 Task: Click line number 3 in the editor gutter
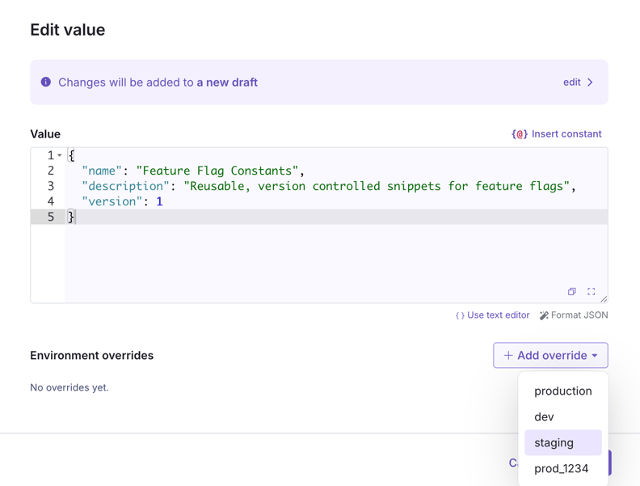click(51, 186)
